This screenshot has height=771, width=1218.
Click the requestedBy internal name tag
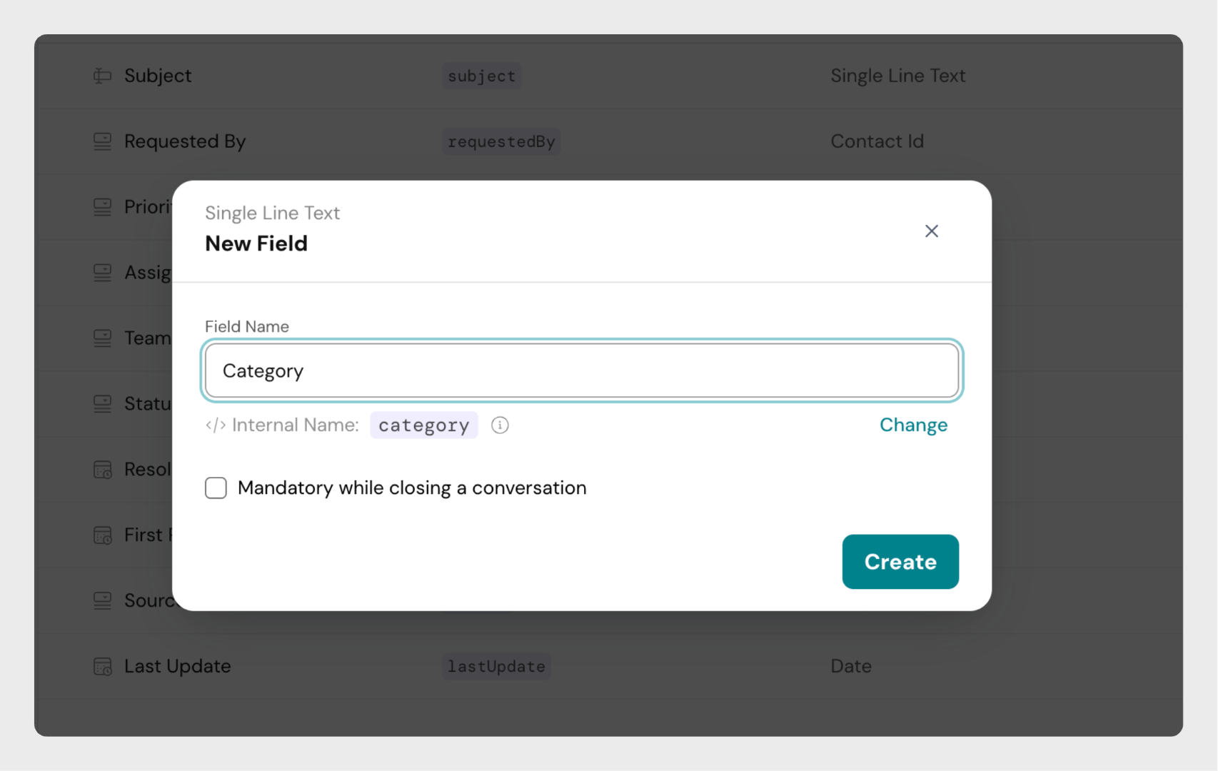[x=500, y=141]
